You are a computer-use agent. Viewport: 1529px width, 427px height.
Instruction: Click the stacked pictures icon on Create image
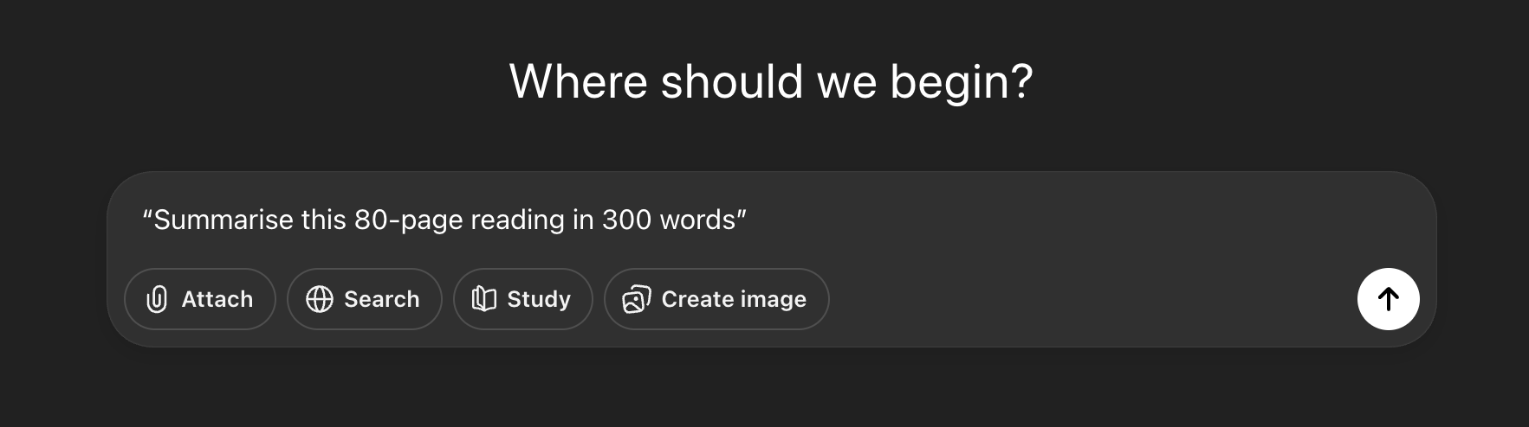(x=637, y=299)
